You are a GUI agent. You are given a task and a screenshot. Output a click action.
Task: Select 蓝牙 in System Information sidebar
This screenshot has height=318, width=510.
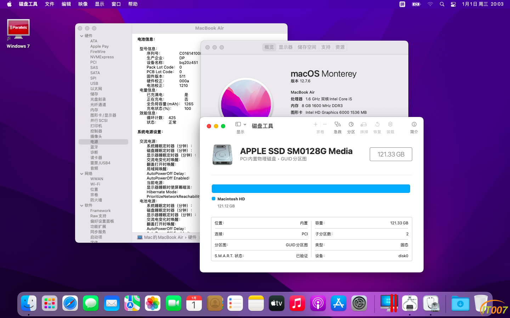pos(103,147)
